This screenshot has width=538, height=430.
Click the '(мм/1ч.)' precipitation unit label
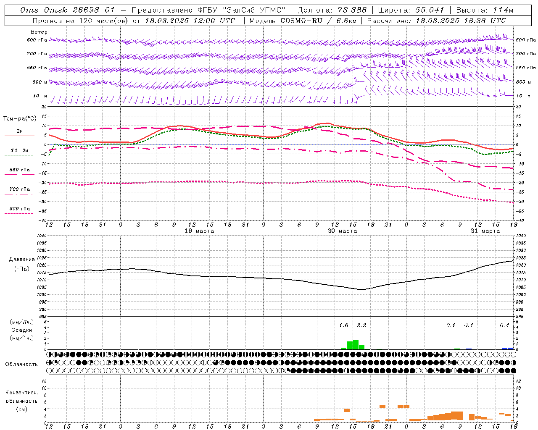click(22, 338)
